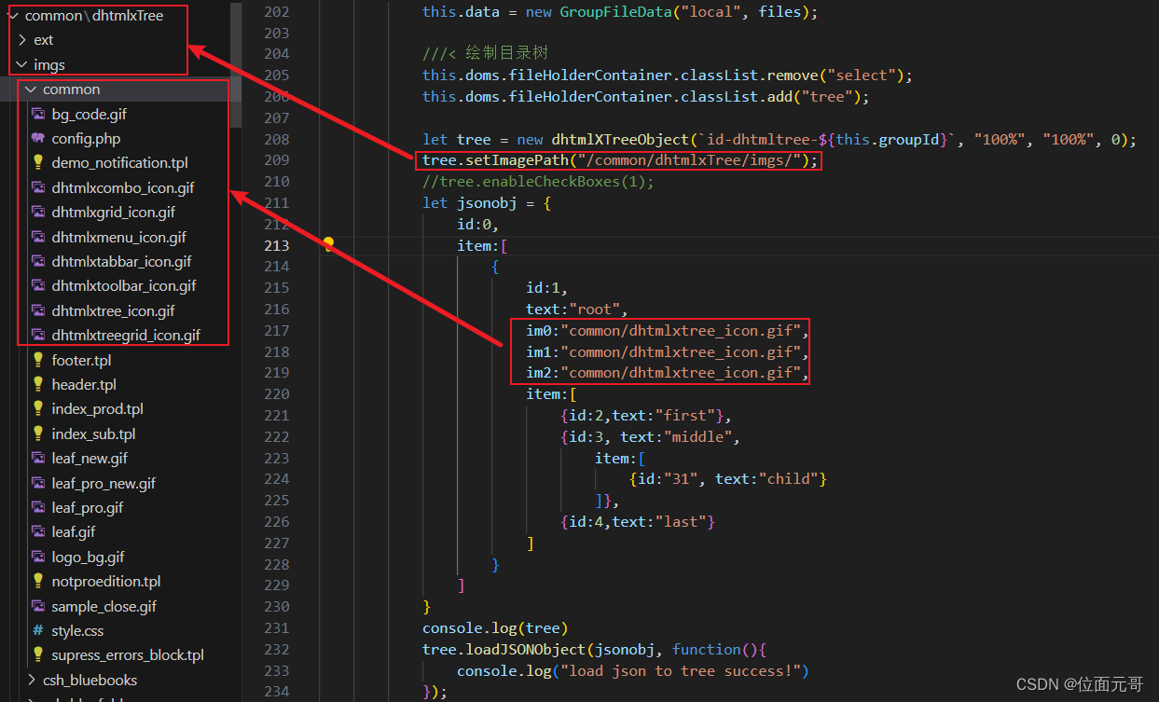
Task: Click the bulb icon of index_prod.tpl
Action: (x=38, y=408)
